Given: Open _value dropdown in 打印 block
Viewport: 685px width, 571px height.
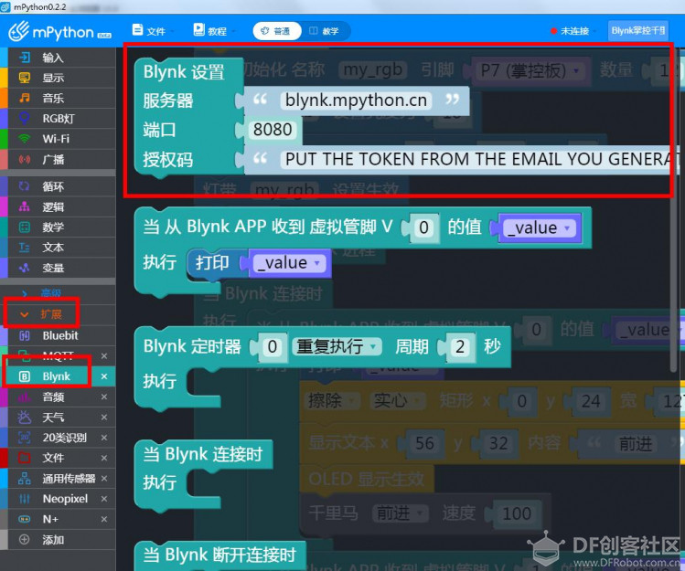Looking at the screenshot, I should pos(288,263).
